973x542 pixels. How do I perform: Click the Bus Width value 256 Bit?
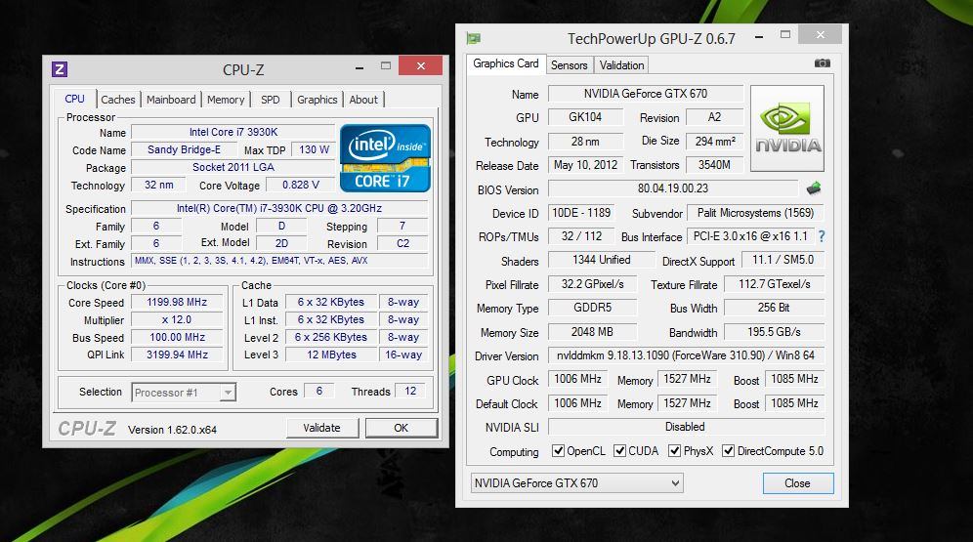(x=774, y=308)
